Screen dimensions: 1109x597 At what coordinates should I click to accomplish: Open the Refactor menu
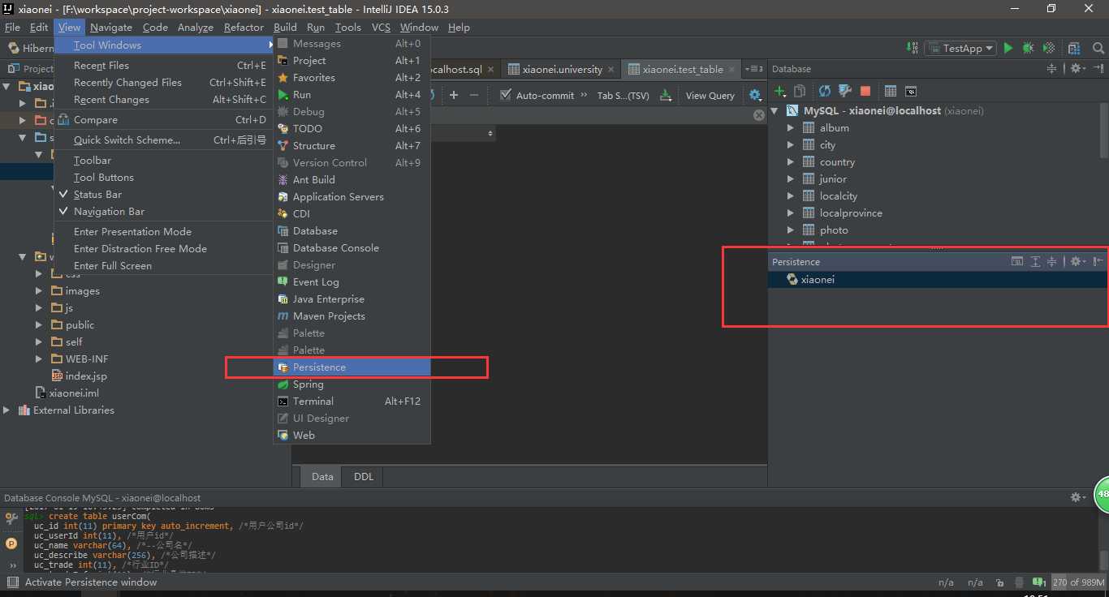coord(244,27)
